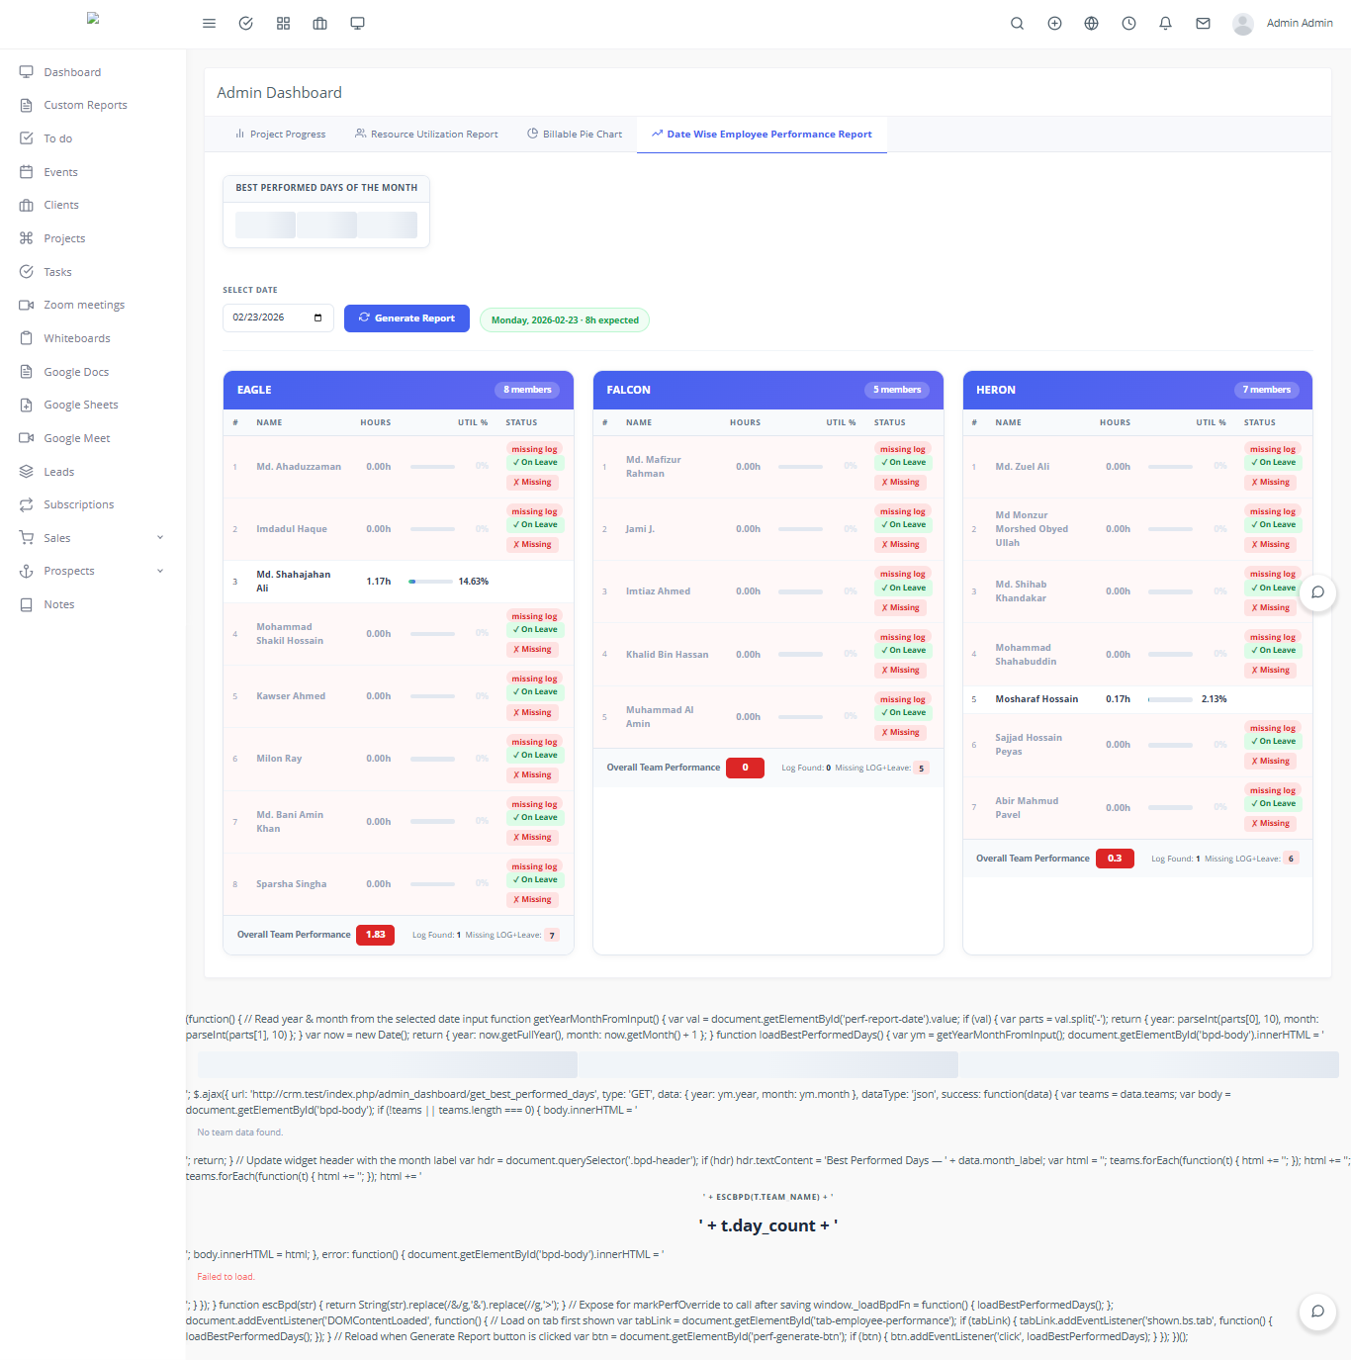
Task: Switch to the Project Progress tab
Action: [x=280, y=135]
